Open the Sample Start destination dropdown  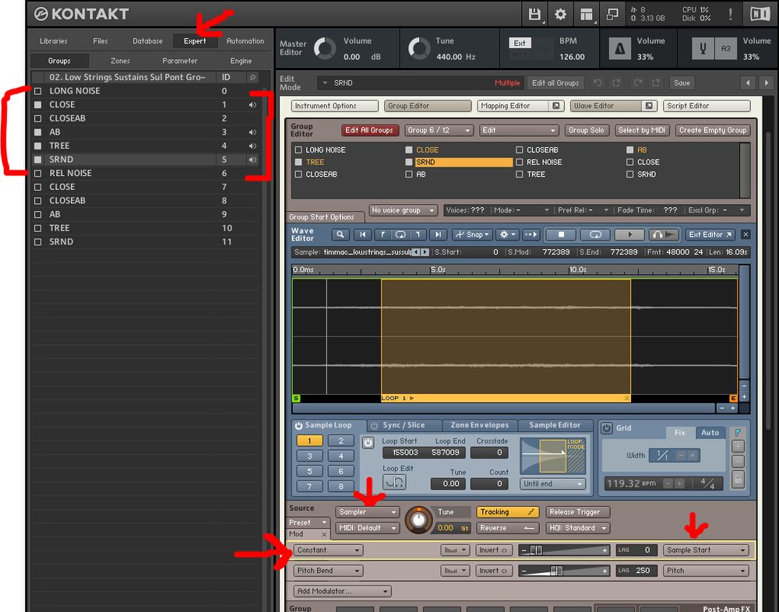pyautogui.click(x=706, y=550)
